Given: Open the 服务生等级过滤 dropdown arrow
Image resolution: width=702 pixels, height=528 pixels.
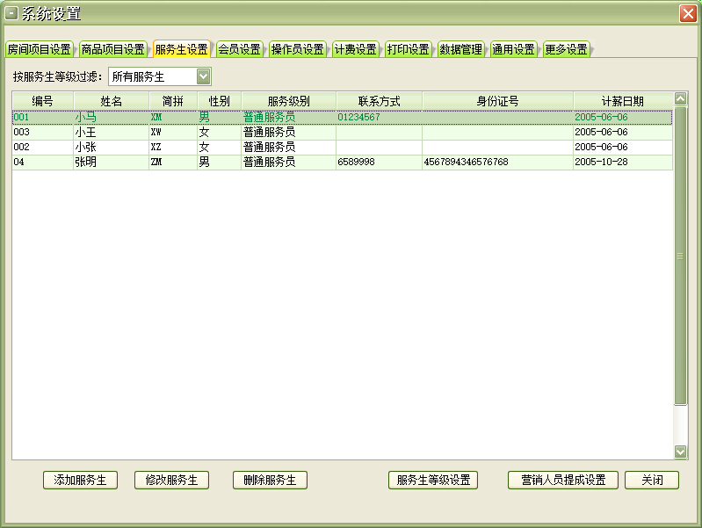Looking at the screenshot, I should click(204, 77).
